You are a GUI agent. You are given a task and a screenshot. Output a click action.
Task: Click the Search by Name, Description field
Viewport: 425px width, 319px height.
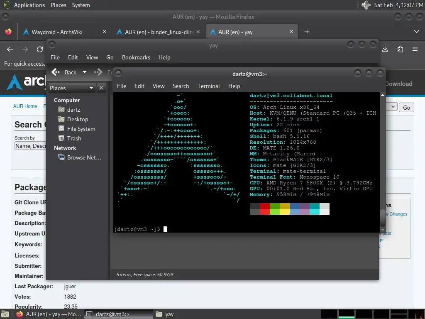click(x=30, y=146)
